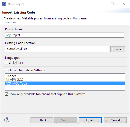The height and width of the screenshot is (127, 130).
Task: Click Browse to choose code location
Action: click(x=118, y=49)
